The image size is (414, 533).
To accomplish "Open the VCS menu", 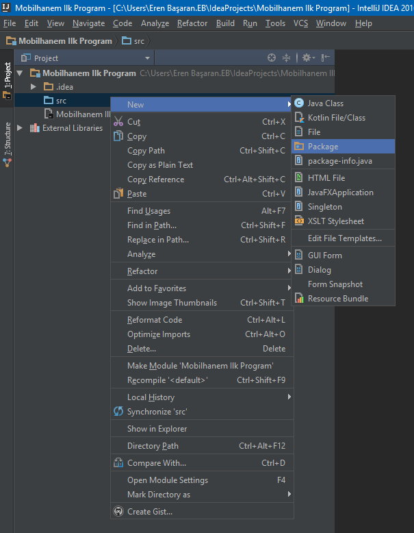I will pos(300,23).
